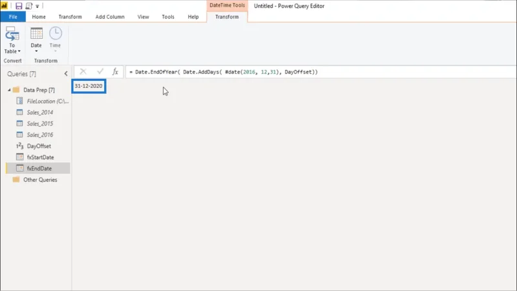517x291 pixels.
Task: Click the parameter icon beside FileLocation
Action: pos(20,101)
